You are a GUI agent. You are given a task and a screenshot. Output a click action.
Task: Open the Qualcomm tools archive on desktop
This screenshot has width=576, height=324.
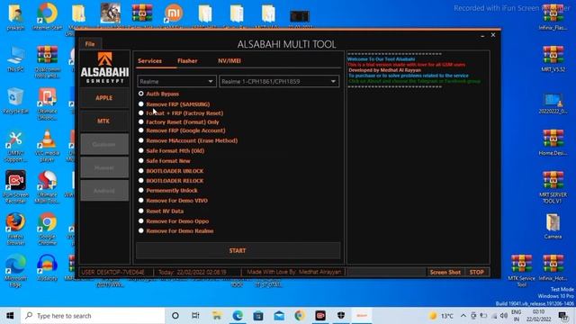(x=47, y=62)
